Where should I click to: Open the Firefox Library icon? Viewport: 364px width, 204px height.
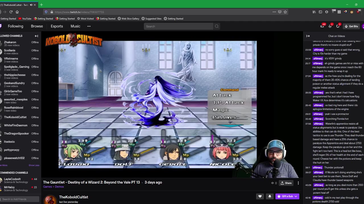pyautogui.click(x=314, y=12)
